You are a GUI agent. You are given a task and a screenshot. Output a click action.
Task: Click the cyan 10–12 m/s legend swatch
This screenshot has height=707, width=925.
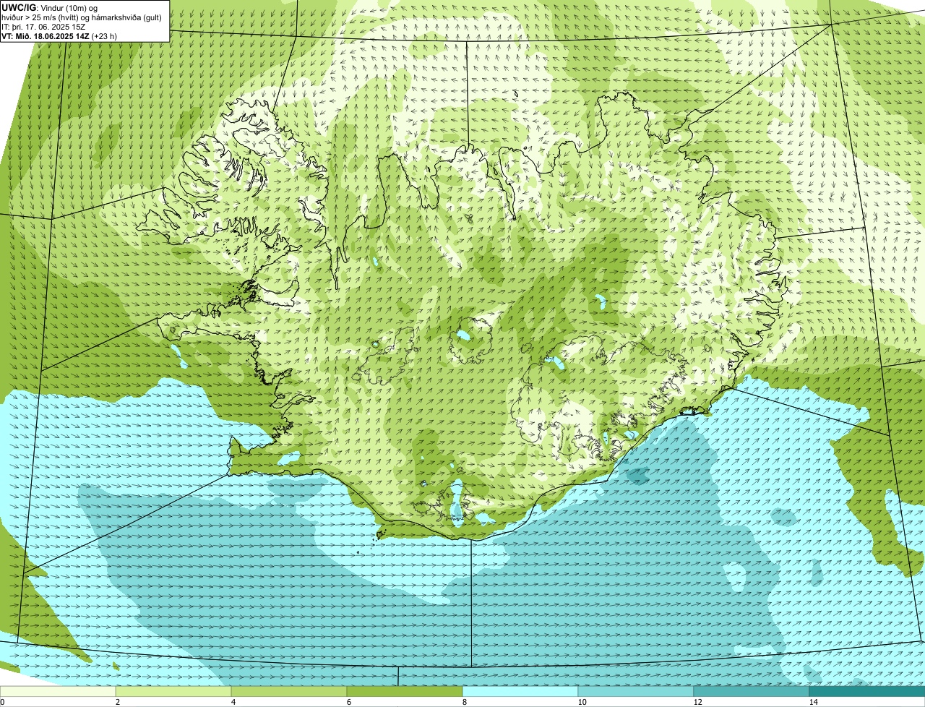point(636,691)
